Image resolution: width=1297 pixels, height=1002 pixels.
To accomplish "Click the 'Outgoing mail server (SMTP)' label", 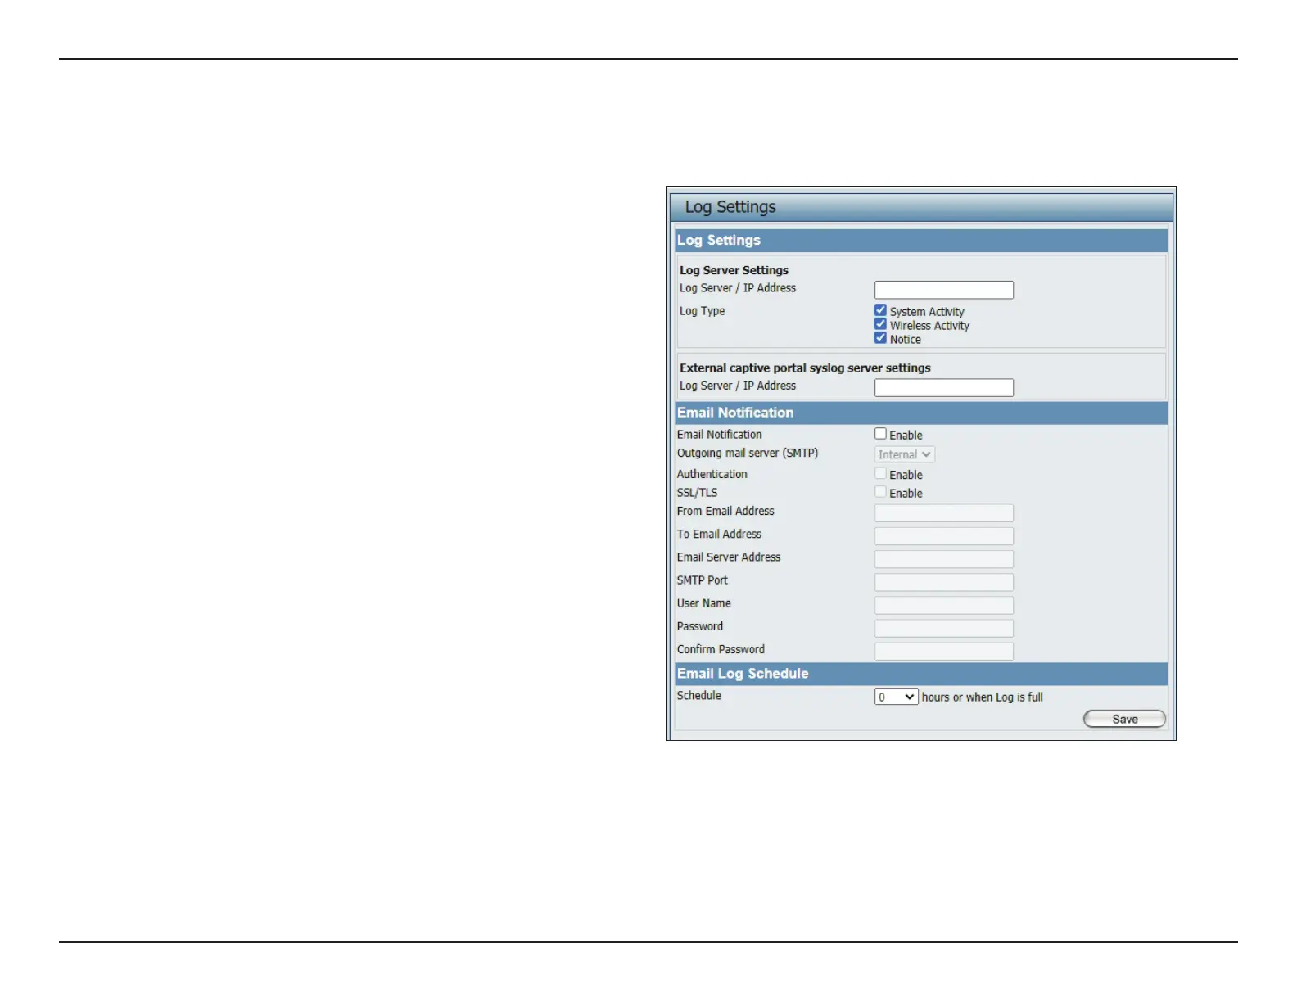I will pyautogui.click(x=747, y=454).
